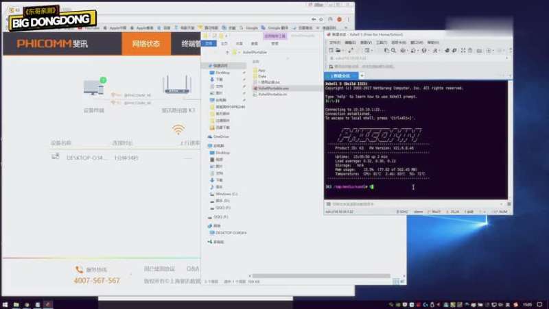This screenshot has width=549, height=309.
Task: Click the blue File tab in Explorer ribbon
Action: (209, 43)
